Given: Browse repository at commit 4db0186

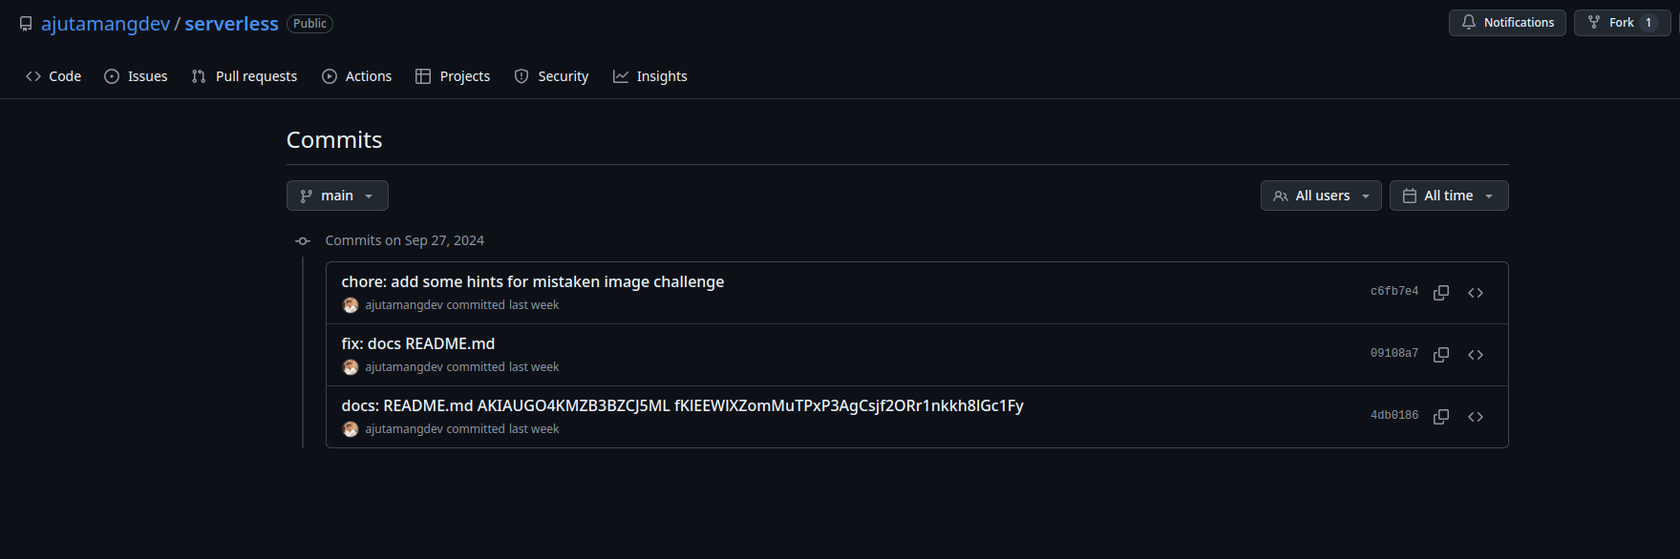Looking at the screenshot, I should (x=1476, y=417).
